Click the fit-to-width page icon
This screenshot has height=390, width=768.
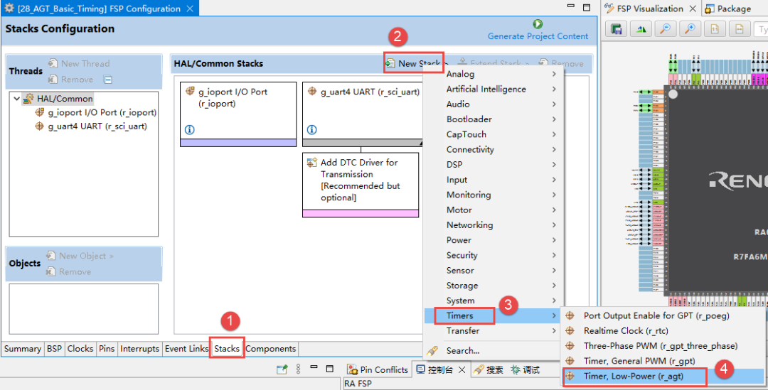739,29
